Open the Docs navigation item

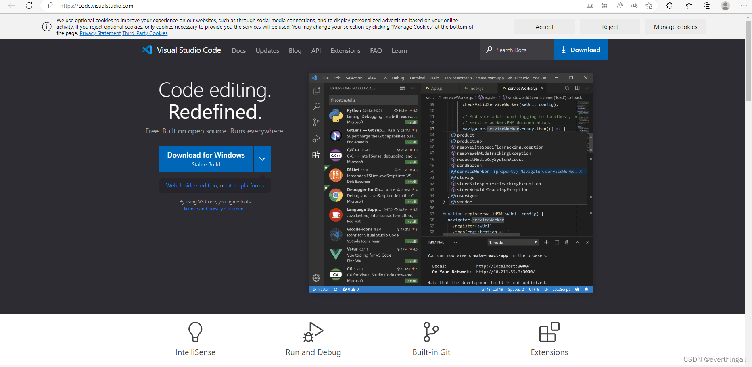239,50
